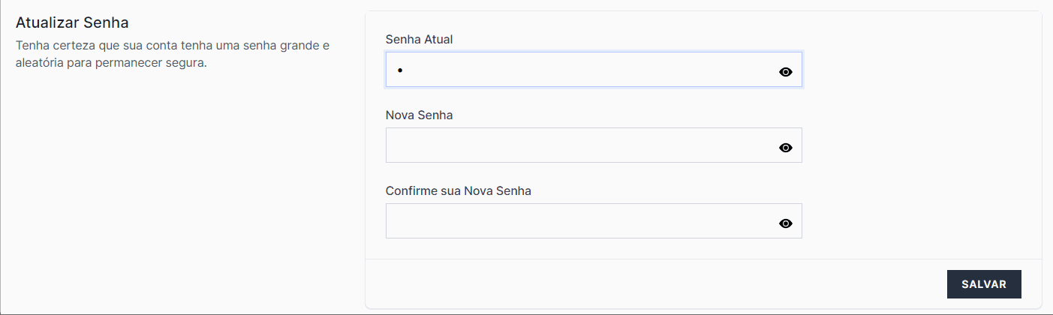Click the password security description text
The image size is (1053, 315).
pos(173,54)
